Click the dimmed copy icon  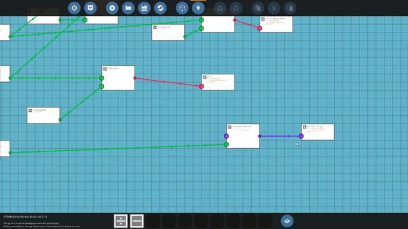258,8
